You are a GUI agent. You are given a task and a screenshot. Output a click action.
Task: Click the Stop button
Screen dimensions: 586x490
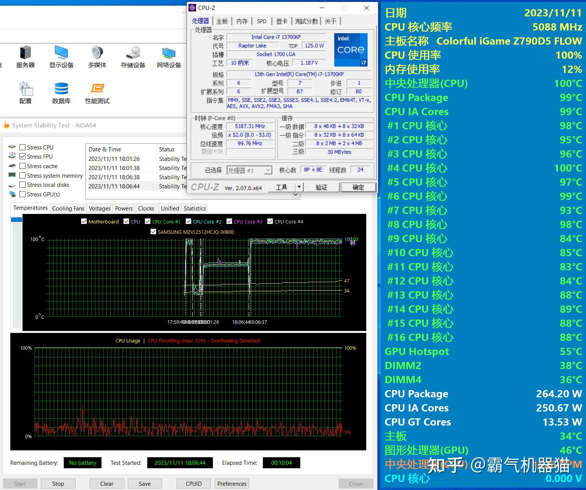point(58,484)
